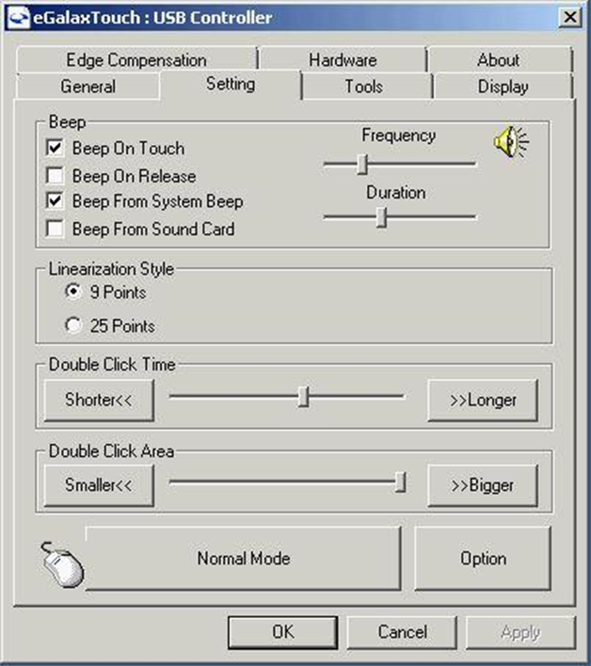Click the Cancel button
This screenshot has width=591, height=666.
403,632
